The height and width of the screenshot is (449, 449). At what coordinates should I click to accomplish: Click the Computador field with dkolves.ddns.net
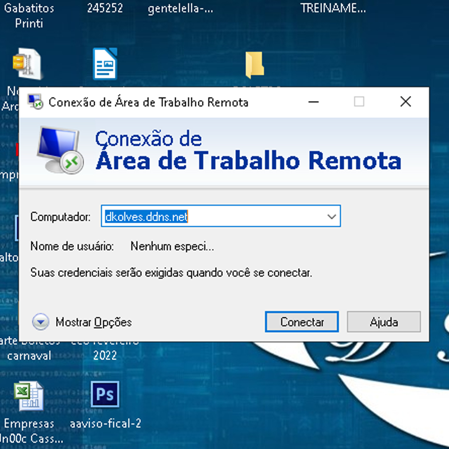coord(212,216)
